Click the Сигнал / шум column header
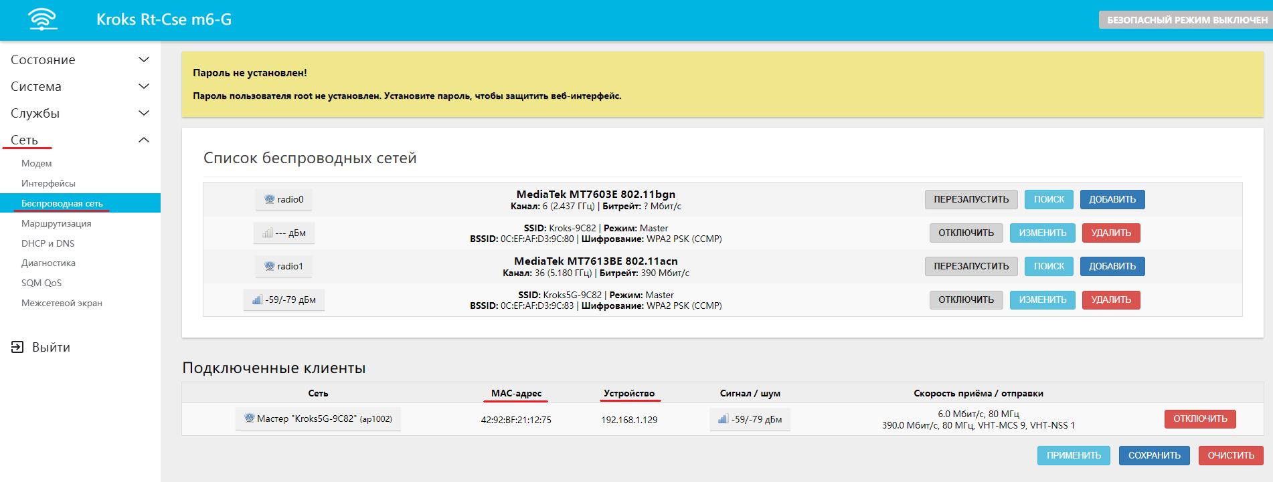Viewport: 1273px width, 482px height. [750, 393]
